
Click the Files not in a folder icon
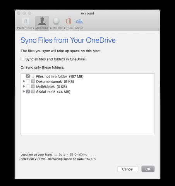pos(33,76)
